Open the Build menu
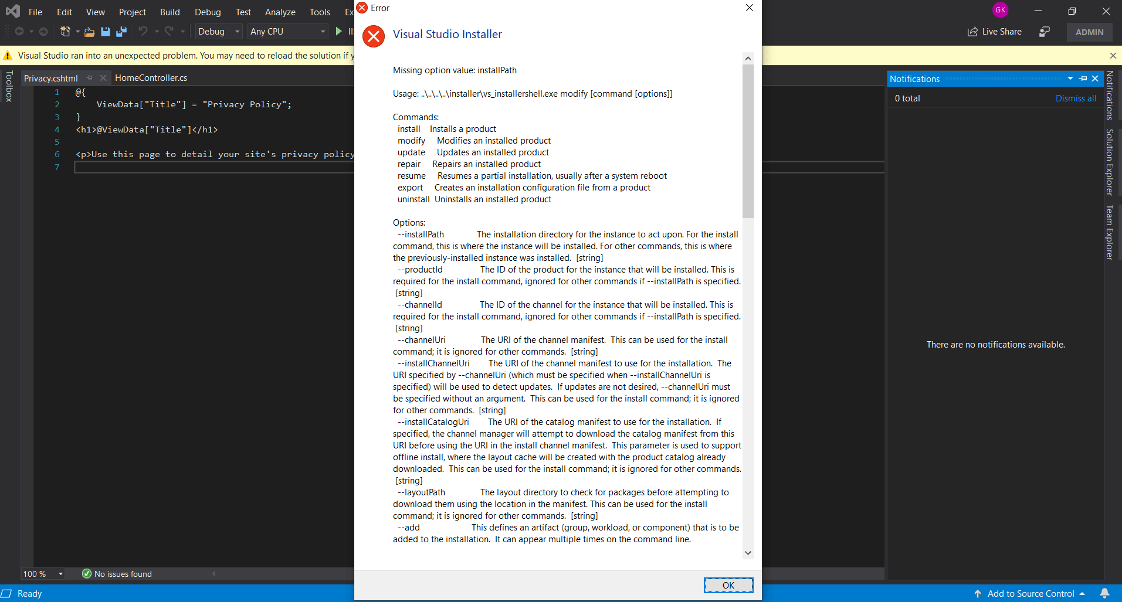Image resolution: width=1122 pixels, height=602 pixels. 170,12
